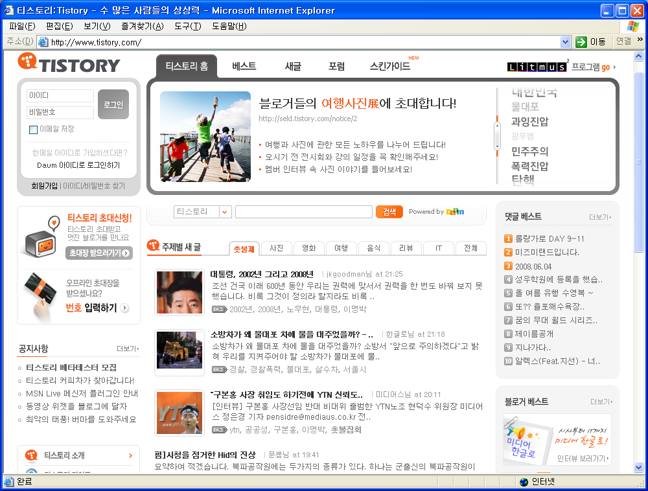Click the 로그인 button

click(113, 104)
